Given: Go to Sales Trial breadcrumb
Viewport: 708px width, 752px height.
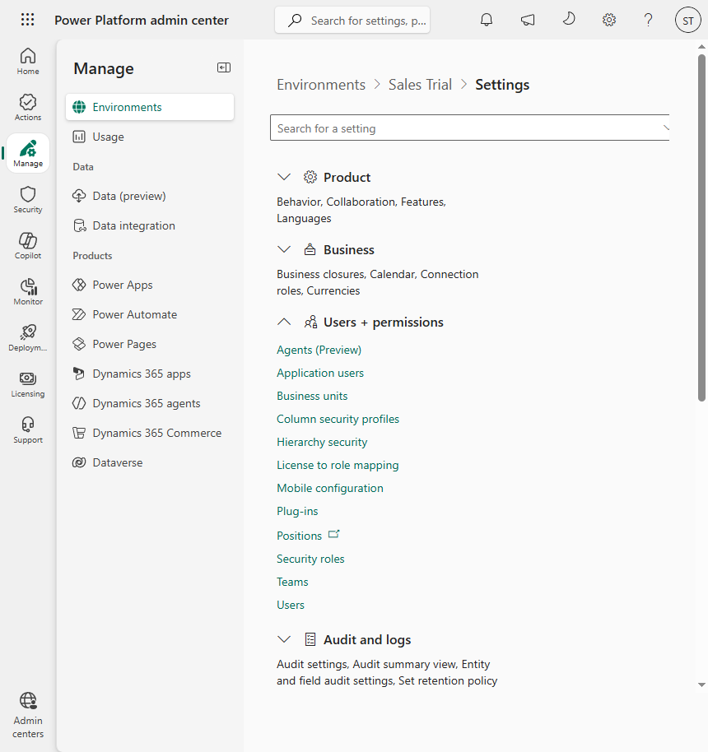Looking at the screenshot, I should point(420,85).
